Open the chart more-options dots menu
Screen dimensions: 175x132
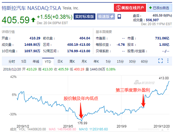(x=168, y=61)
